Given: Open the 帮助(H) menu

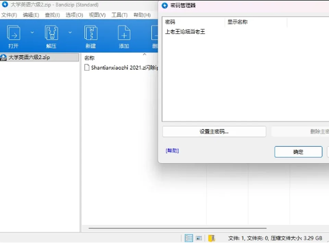Looking at the screenshot, I should 142,15.
